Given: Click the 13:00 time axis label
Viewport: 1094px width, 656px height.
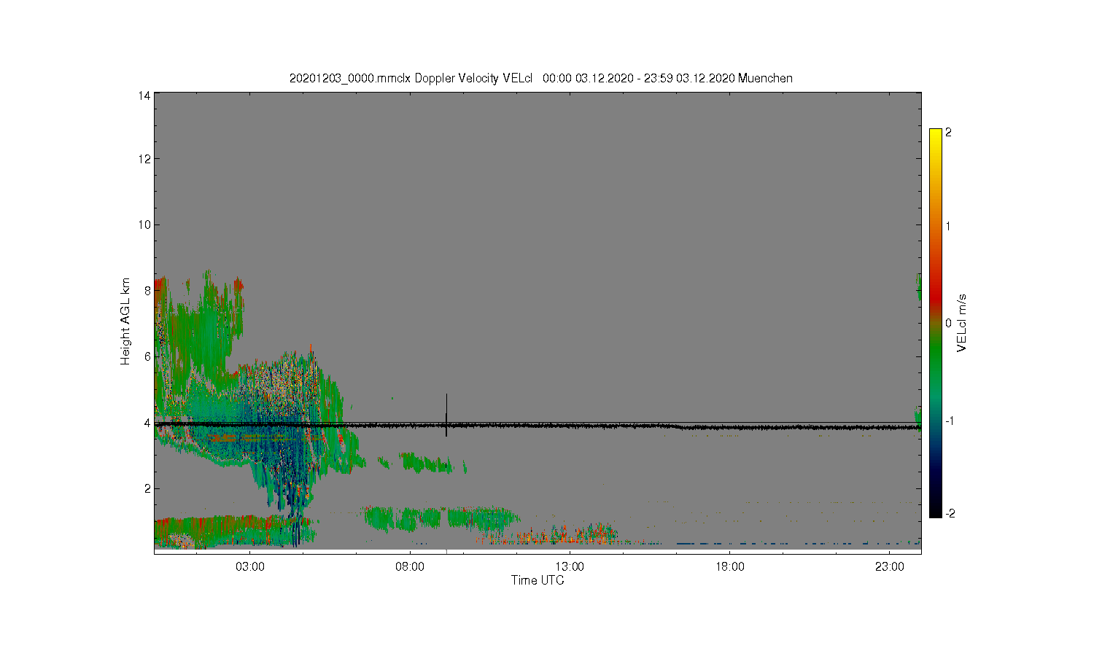Looking at the screenshot, I should pyautogui.click(x=570, y=567).
